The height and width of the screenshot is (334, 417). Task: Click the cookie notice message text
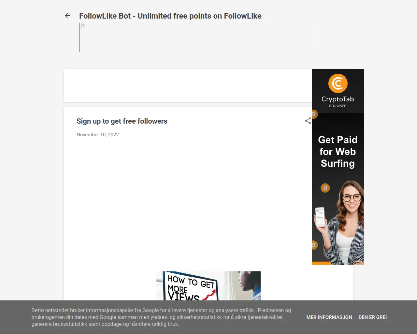coord(161,317)
